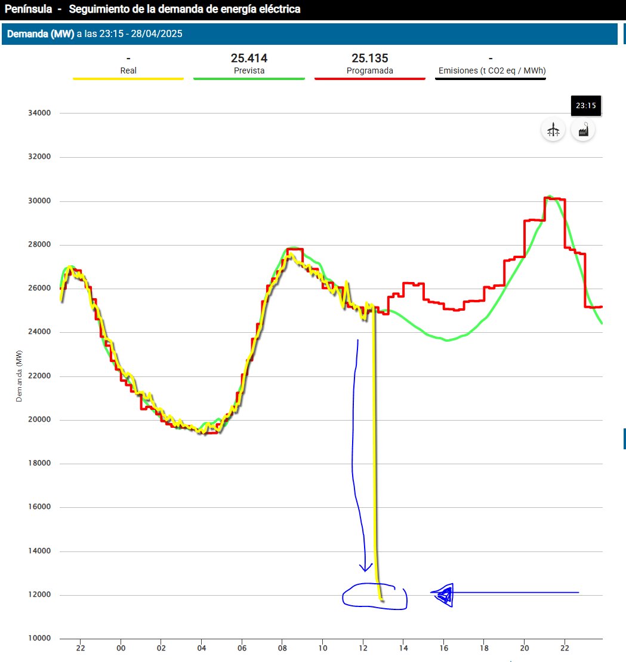Click the 30000 y-axis label
Screen dimensions: 626x662
click(x=39, y=201)
